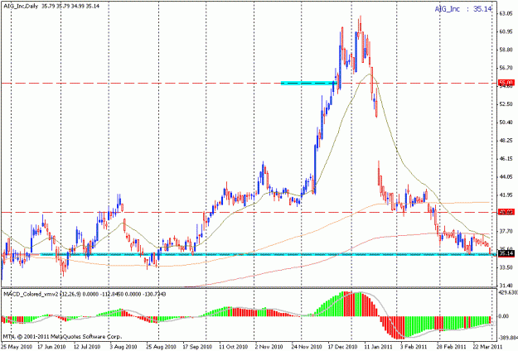Select the -389.884 MACD scale value
This screenshot has height=351, width=518.
[x=508, y=338]
